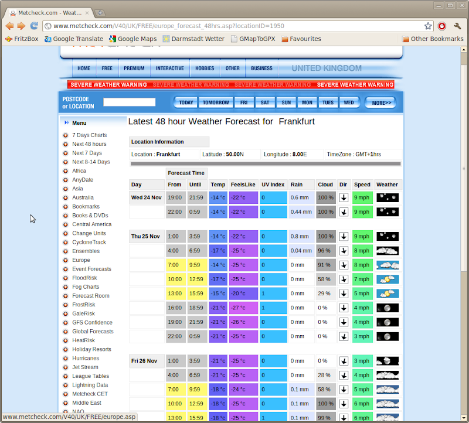Open the Other Bookmarks folder
This screenshot has width=469, height=423.
click(433, 39)
